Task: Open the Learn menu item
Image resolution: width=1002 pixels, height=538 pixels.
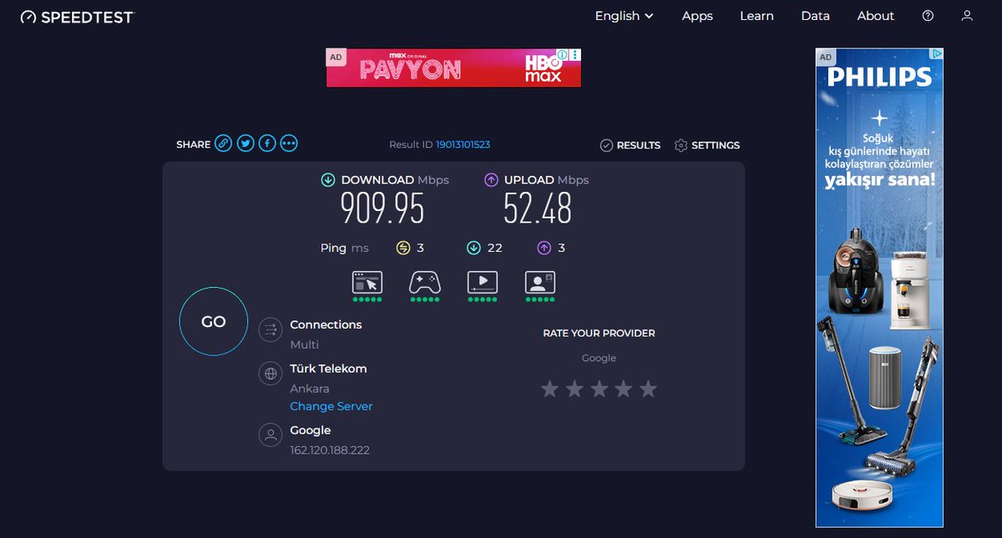Action: (x=757, y=16)
